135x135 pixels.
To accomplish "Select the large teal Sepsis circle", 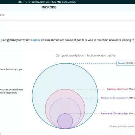I will coord(65,77).
